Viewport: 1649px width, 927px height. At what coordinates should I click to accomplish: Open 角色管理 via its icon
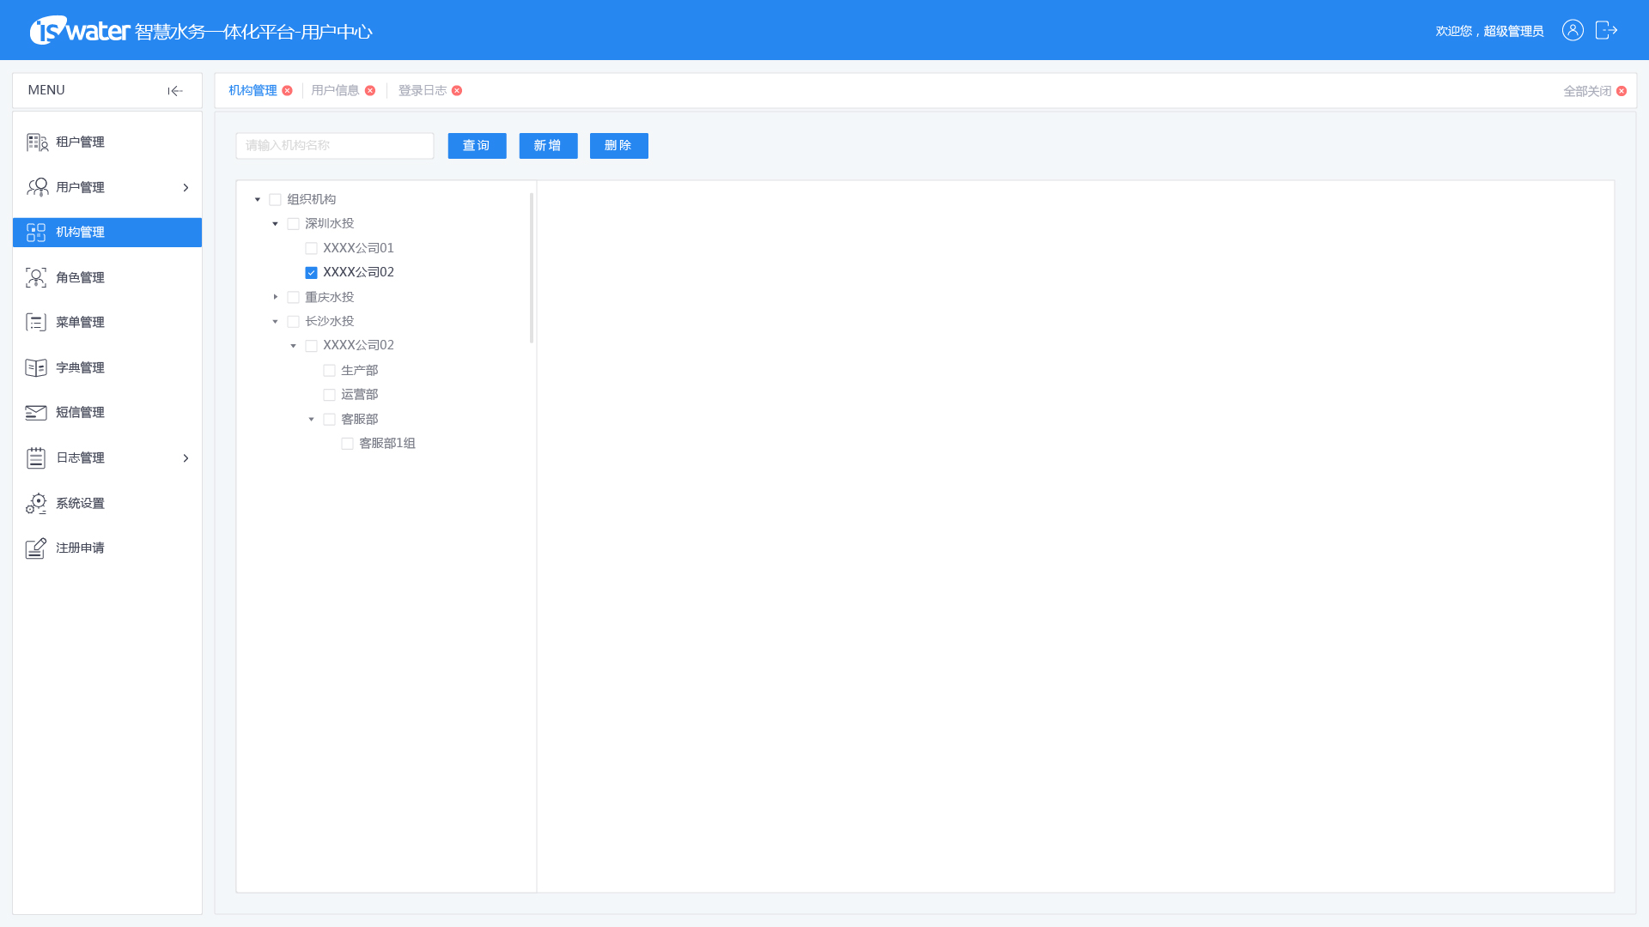pos(36,277)
